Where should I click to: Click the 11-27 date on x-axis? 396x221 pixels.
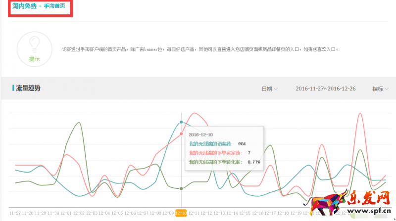tap(15, 213)
